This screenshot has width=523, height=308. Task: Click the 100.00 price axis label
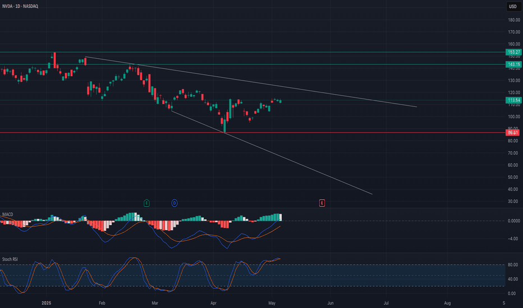[x=514, y=116]
